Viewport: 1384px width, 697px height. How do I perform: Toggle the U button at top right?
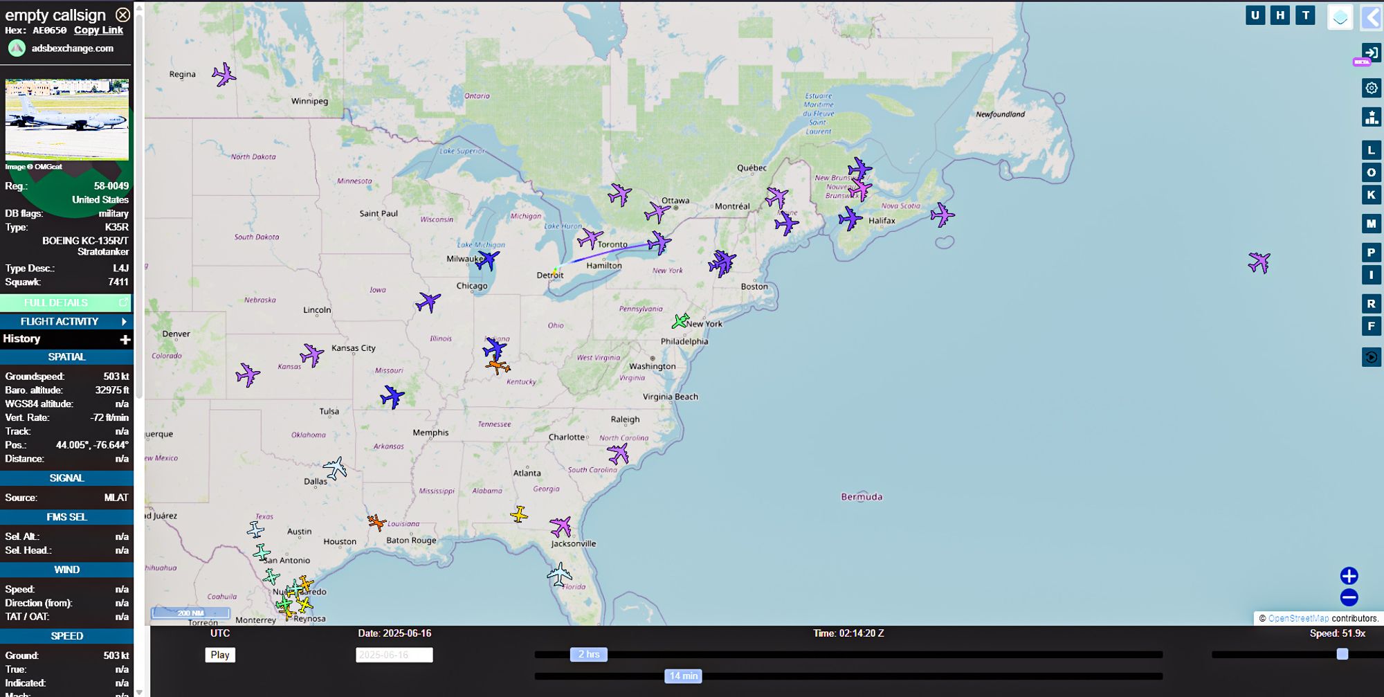click(x=1255, y=15)
